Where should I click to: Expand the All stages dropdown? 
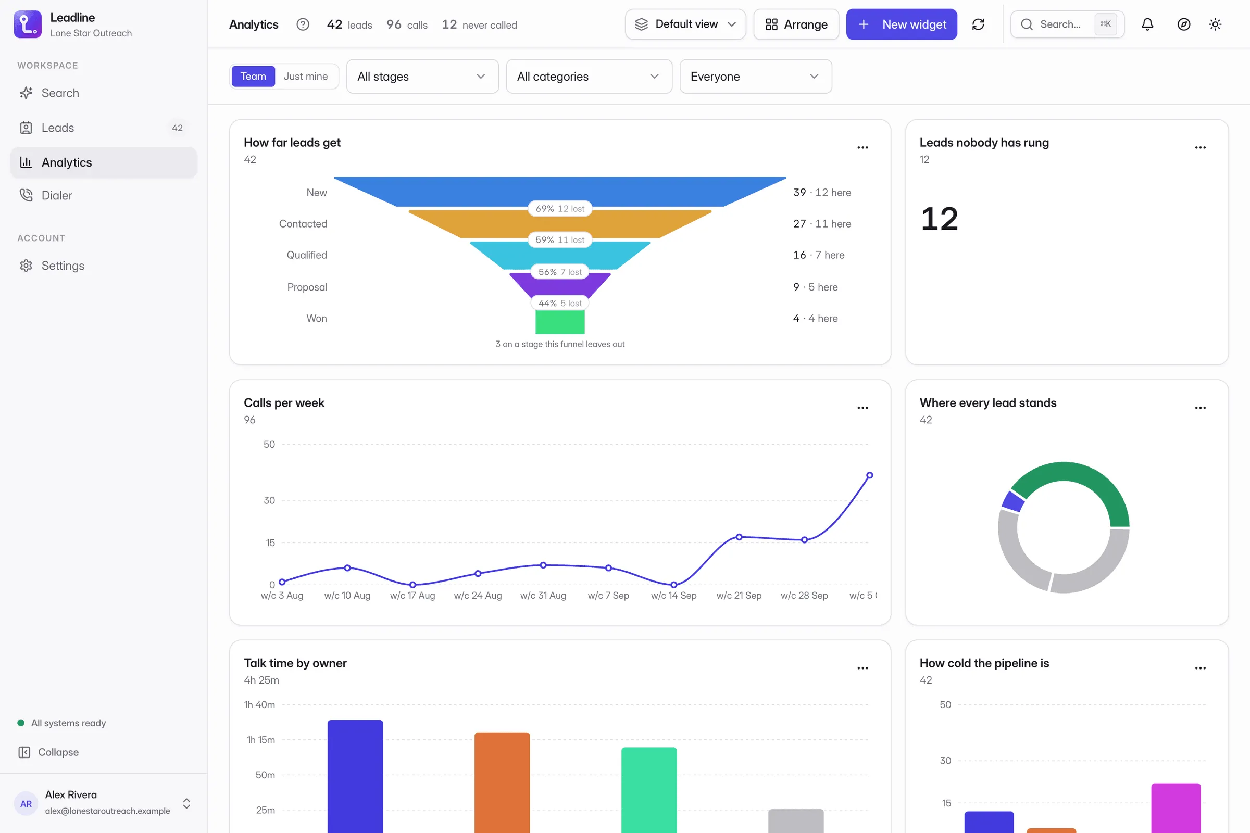tap(422, 77)
